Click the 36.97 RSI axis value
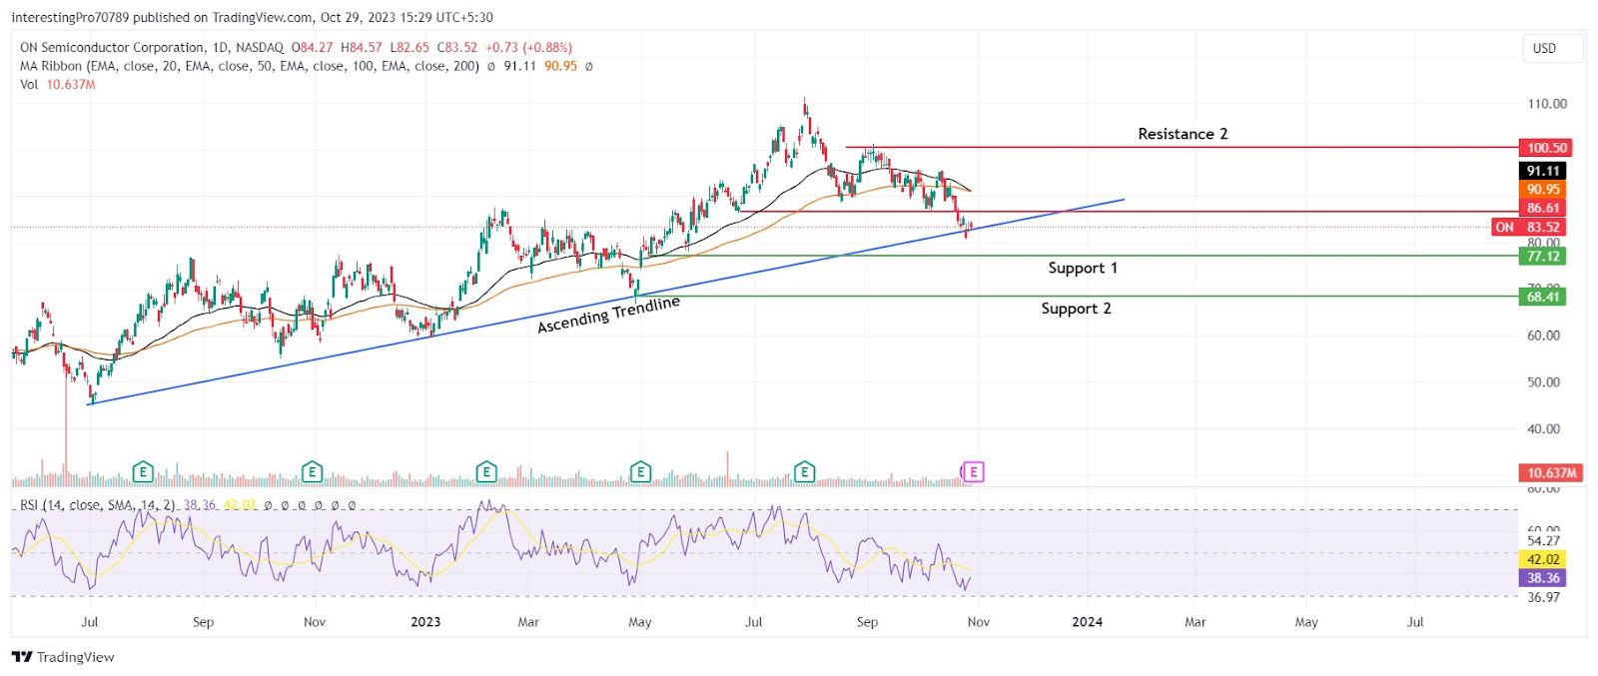 pyautogui.click(x=1543, y=597)
